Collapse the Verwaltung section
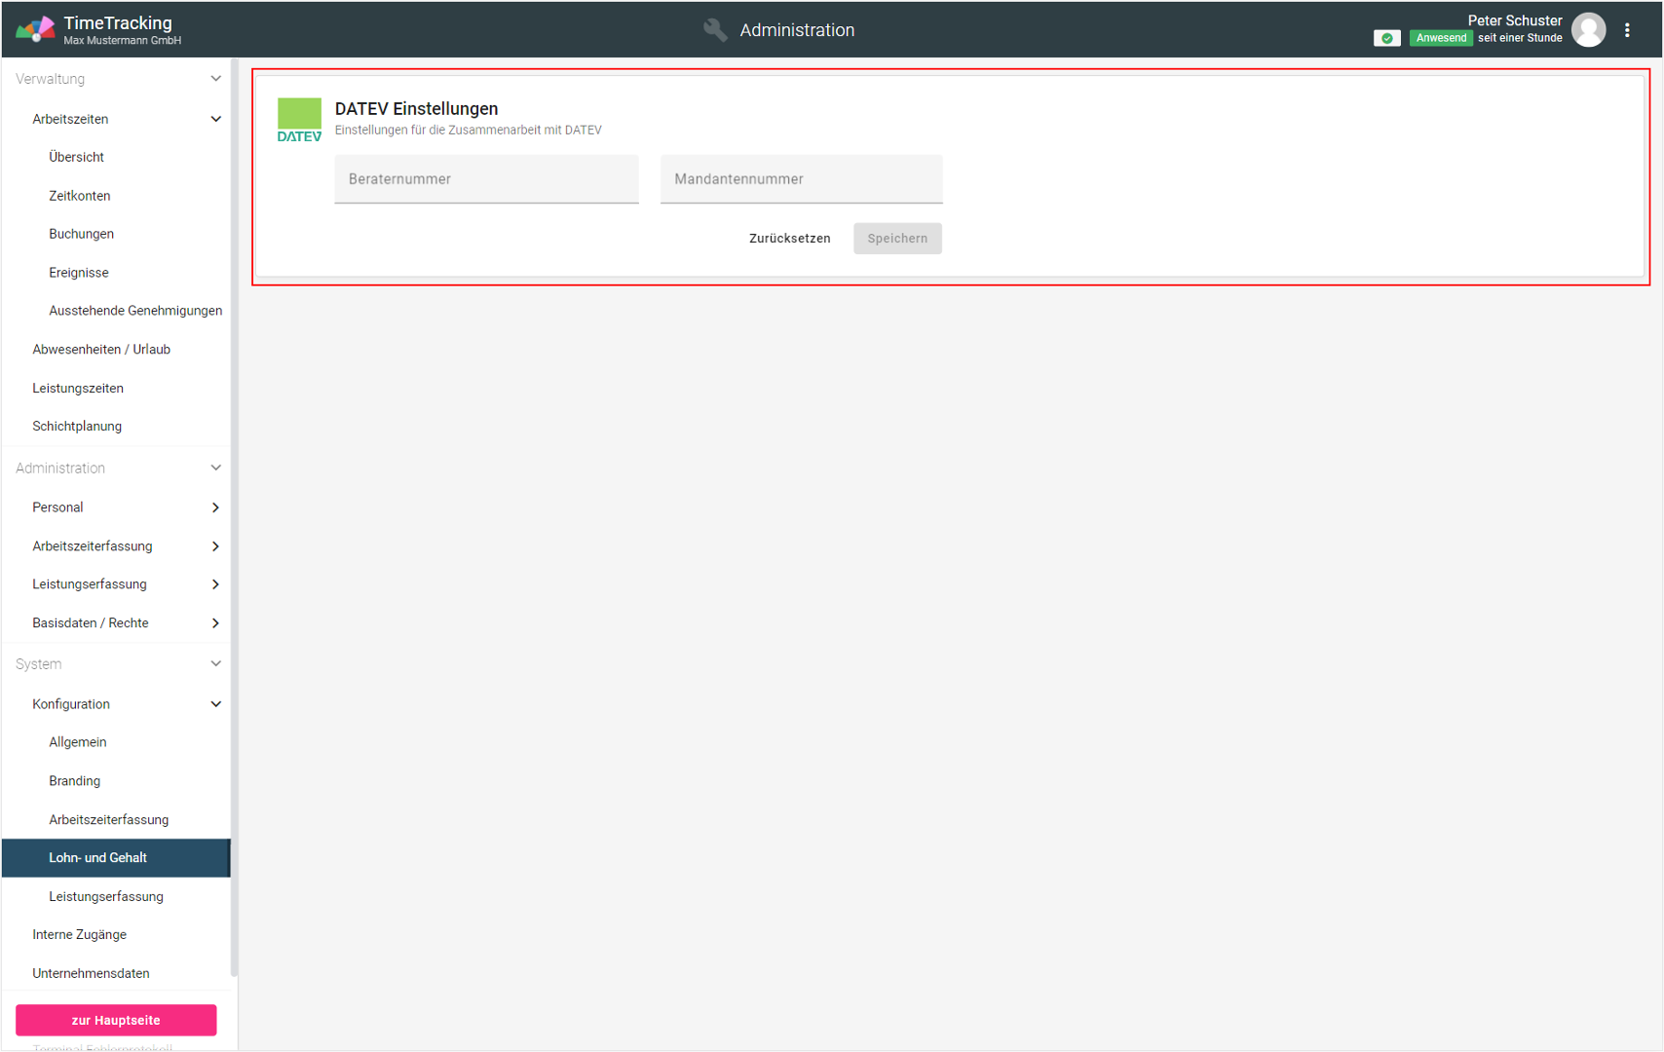 click(x=215, y=79)
